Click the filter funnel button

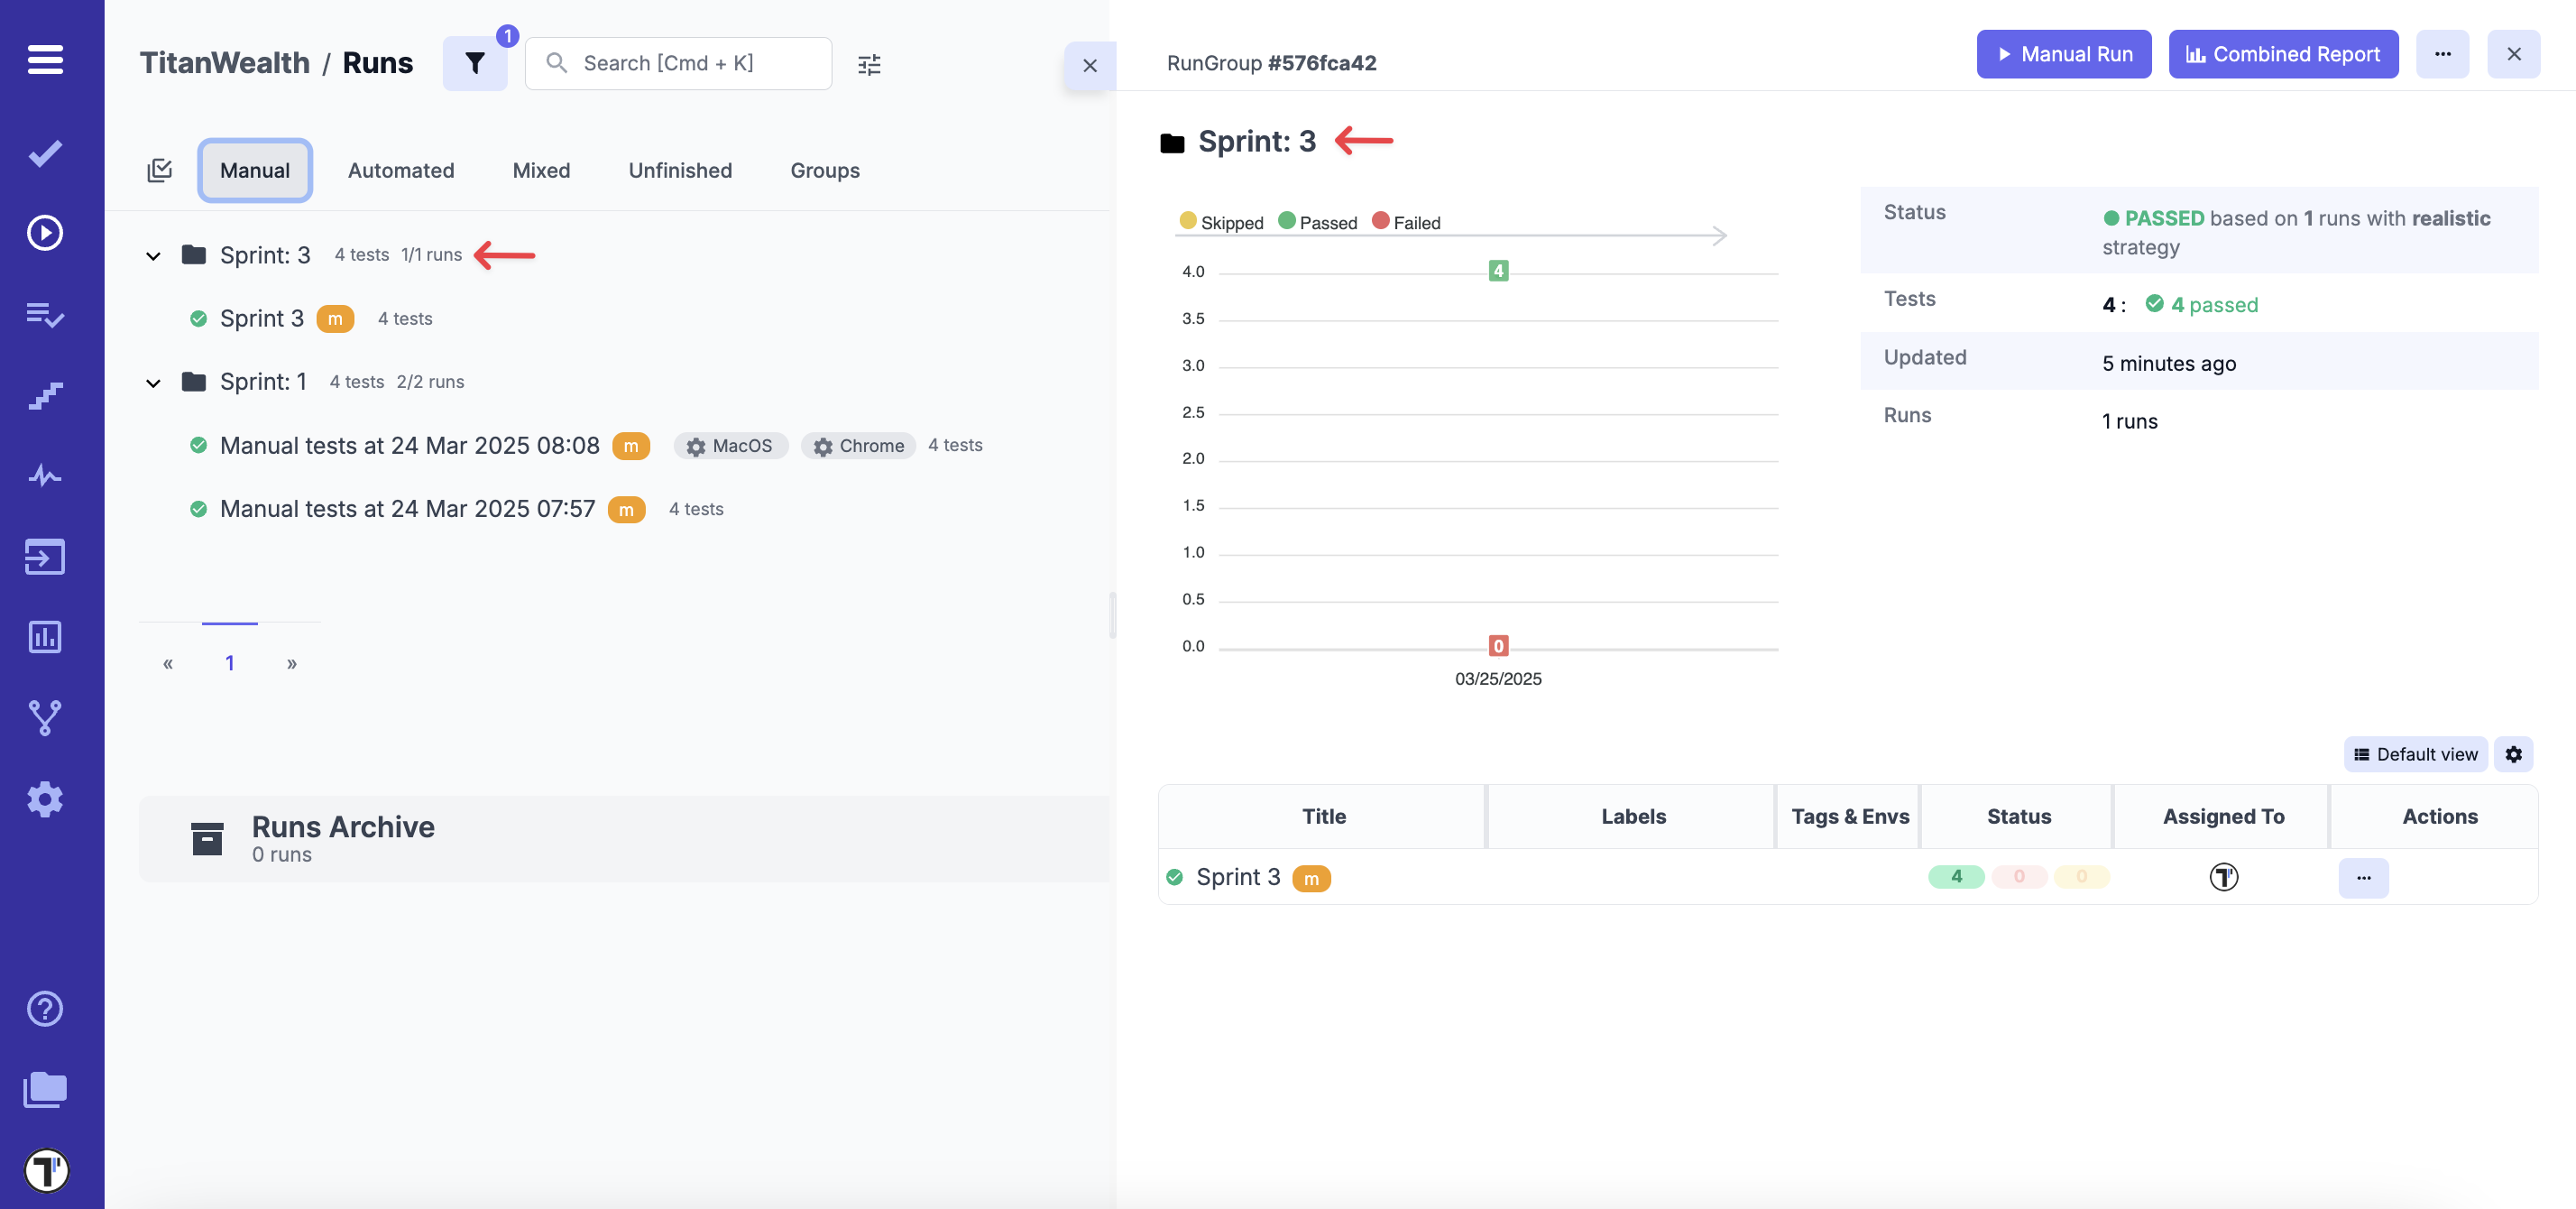click(x=475, y=63)
